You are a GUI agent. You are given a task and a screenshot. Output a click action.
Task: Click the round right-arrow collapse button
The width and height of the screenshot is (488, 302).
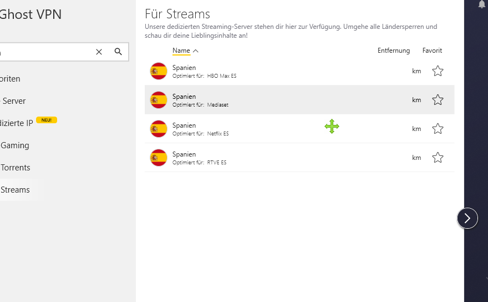[x=467, y=218]
